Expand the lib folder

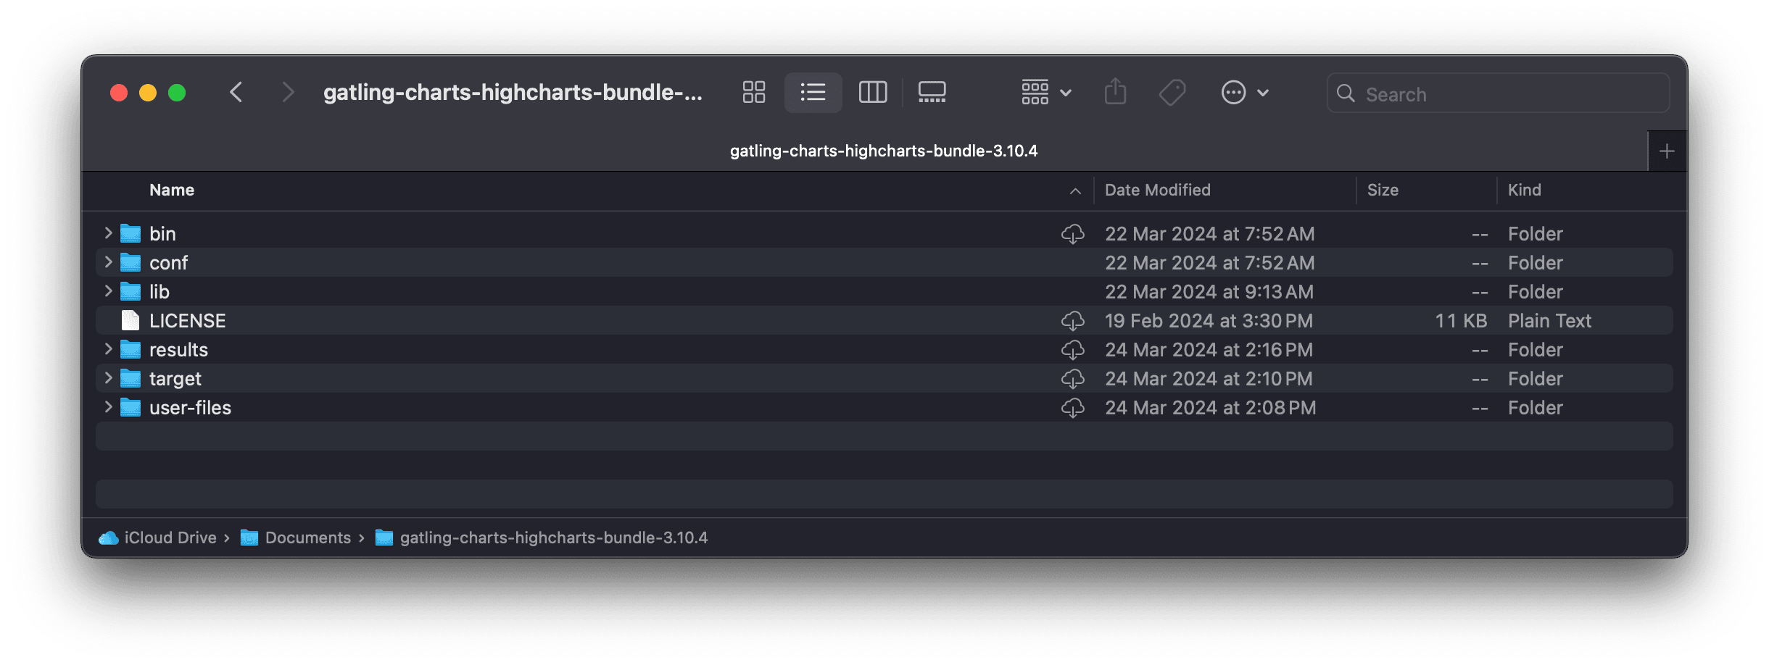pyautogui.click(x=108, y=291)
